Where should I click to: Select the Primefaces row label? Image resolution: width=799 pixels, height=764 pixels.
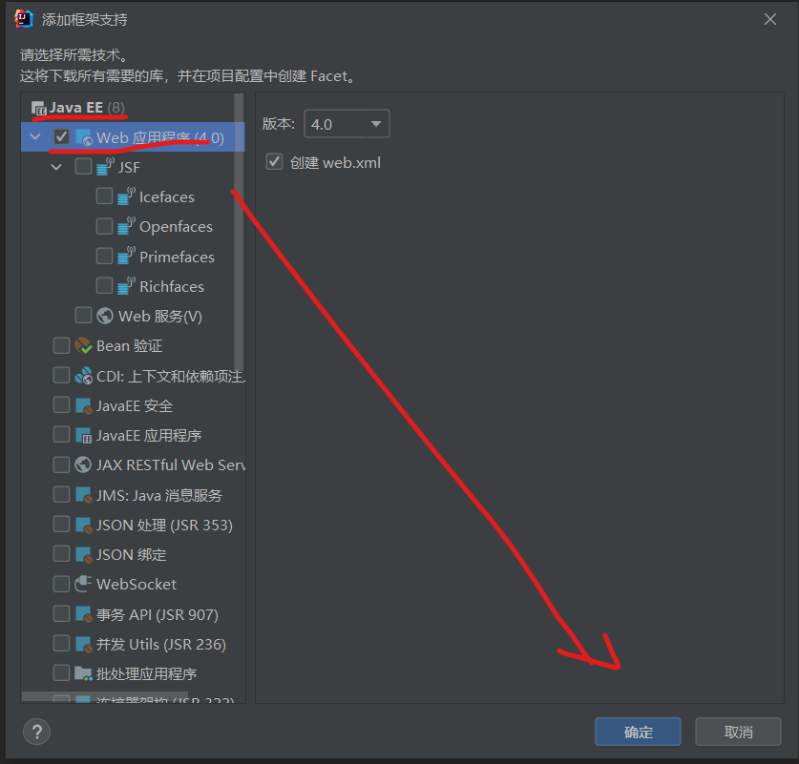[x=177, y=257]
